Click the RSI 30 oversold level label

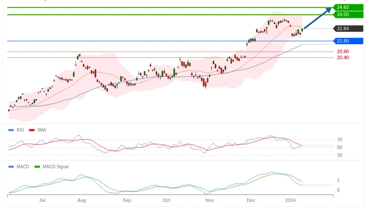[x=339, y=155]
